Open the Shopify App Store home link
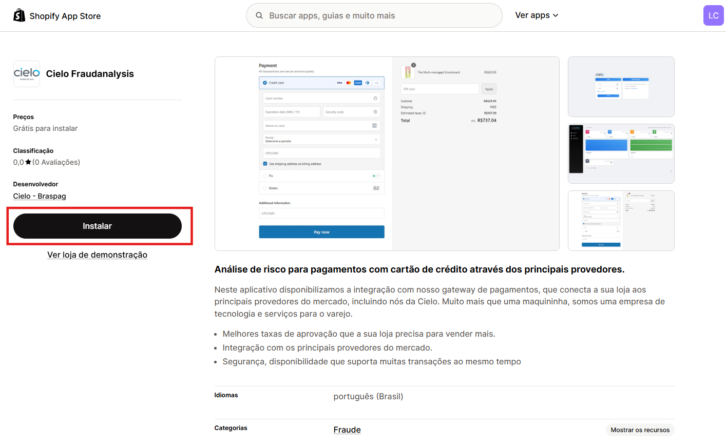 (x=57, y=16)
